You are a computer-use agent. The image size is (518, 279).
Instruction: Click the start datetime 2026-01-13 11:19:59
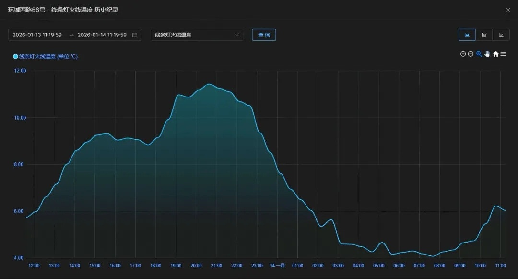tap(37, 35)
